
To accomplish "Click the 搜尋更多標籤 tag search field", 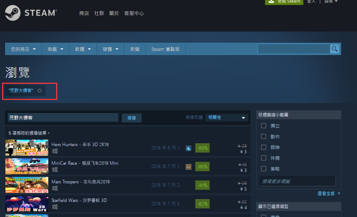I will coord(298,181).
